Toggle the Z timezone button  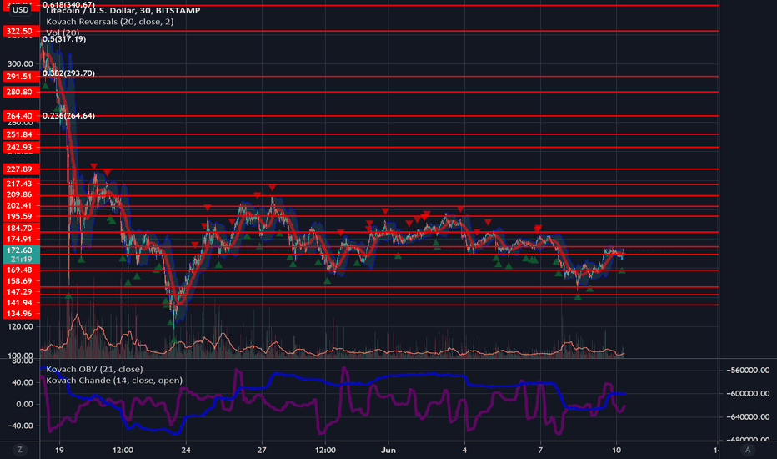point(20,450)
